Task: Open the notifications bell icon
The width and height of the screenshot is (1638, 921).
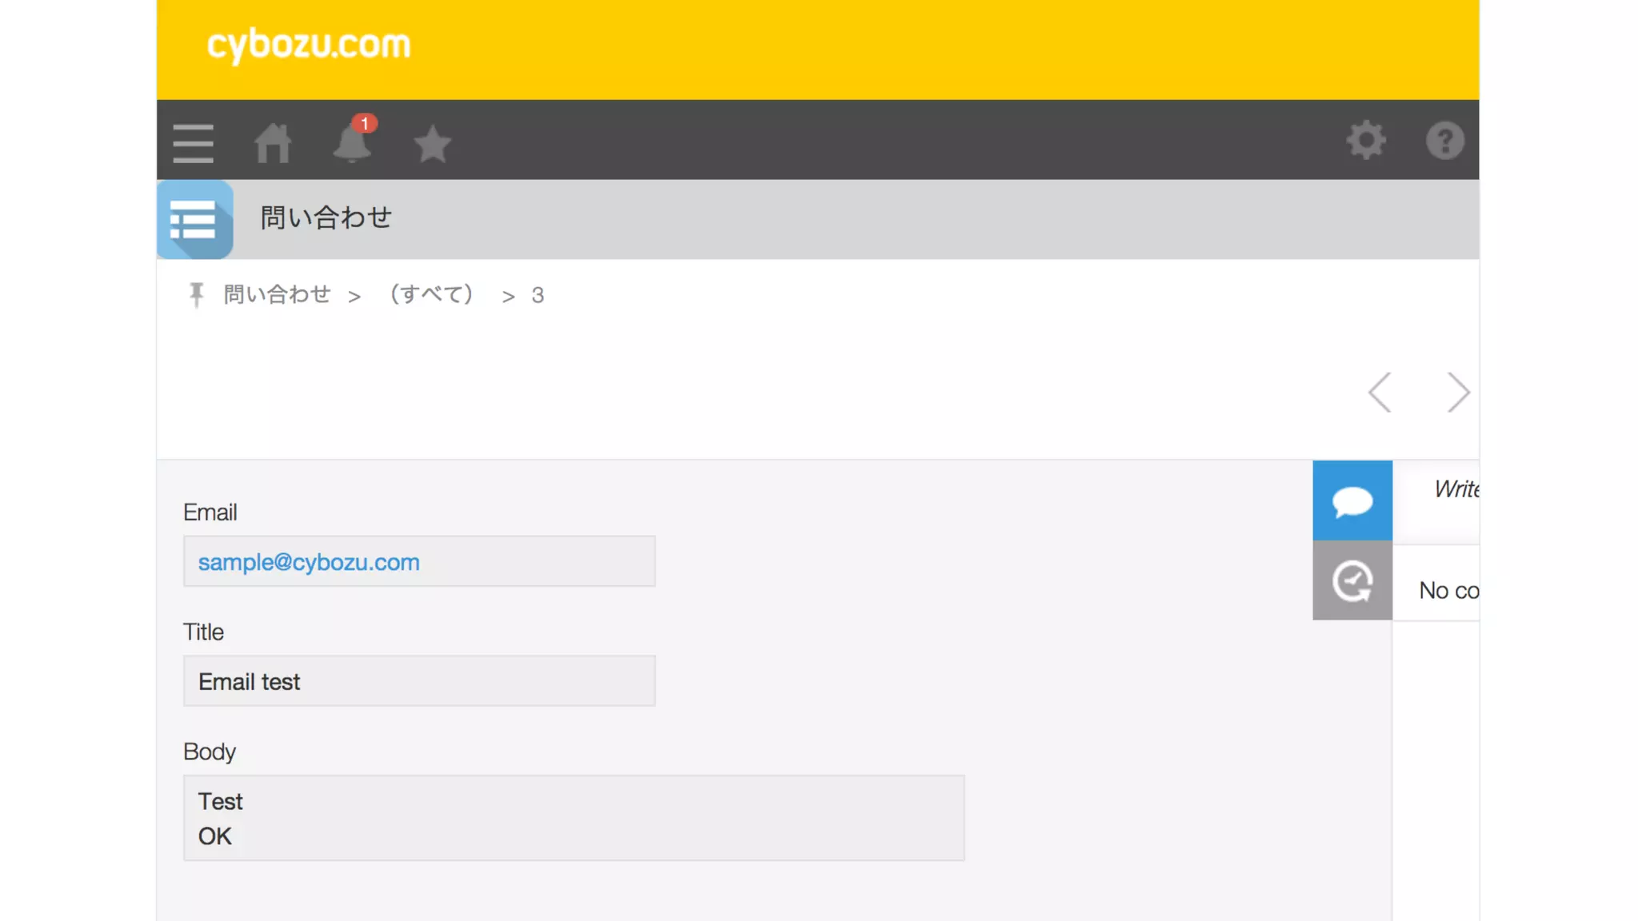Action: pos(352,143)
